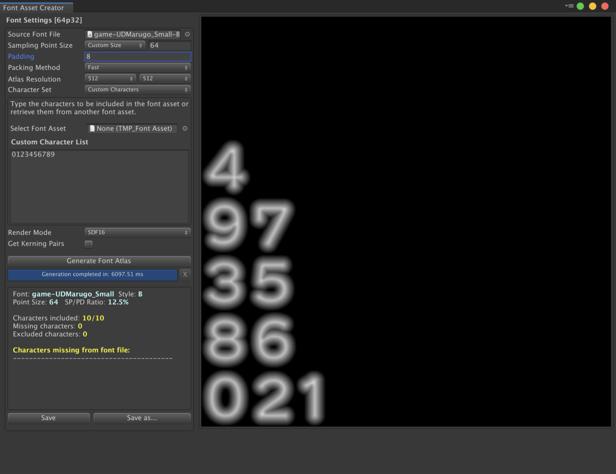Open Source Font File object picker circle
Image resolution: width=616 pixels, height=474 pixels.
pyautogui.click(x=187, y=34)
